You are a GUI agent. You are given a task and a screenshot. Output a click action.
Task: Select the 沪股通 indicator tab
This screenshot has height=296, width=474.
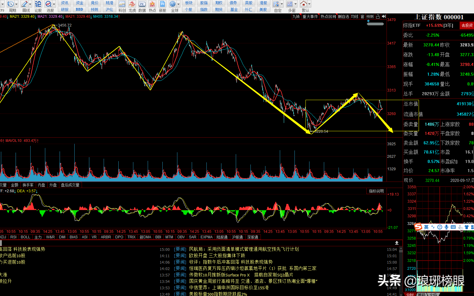tap(237, 237)
